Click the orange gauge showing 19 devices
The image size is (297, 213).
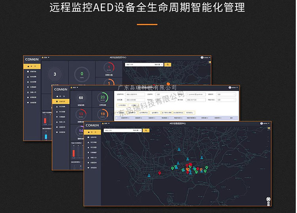click(102, 114)
